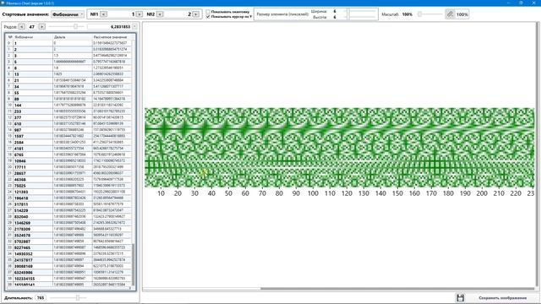Click the Рядов value 47
Image resolution: width=541 pixels, height=304 pixels.
[x=32, y=26]
